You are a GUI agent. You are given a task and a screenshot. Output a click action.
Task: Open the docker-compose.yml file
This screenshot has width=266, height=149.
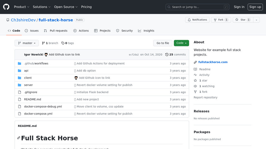[38, 114]
